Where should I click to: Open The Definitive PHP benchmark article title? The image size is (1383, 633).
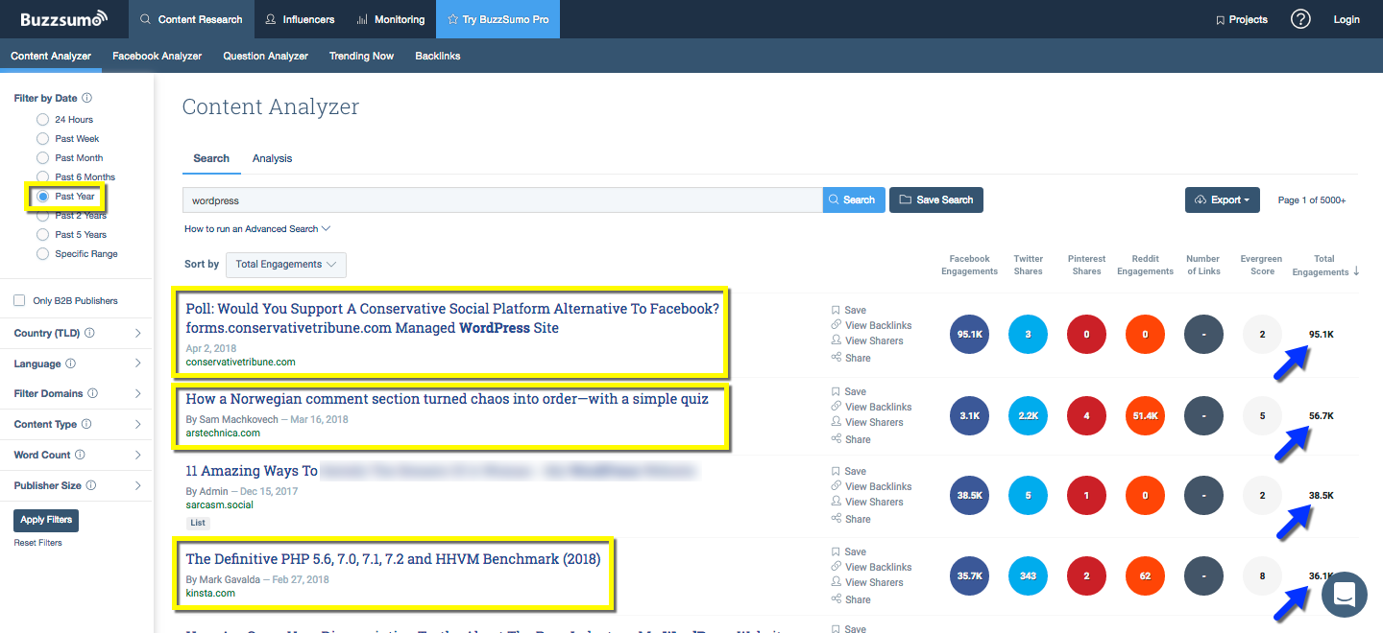point(393,558)
